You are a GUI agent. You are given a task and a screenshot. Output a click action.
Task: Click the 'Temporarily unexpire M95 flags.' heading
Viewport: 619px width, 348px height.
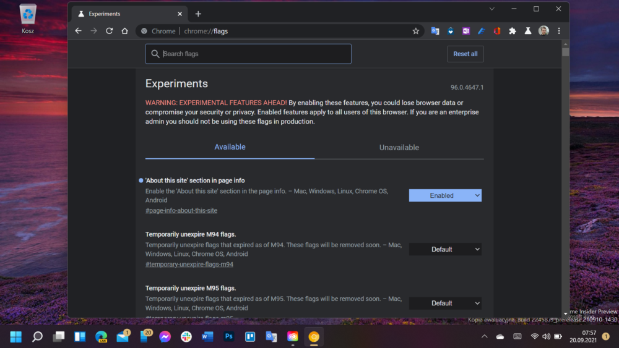pyautogui.click(x=191, y=288)
